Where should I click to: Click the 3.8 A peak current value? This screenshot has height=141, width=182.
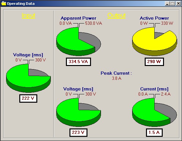pyautogui.click(x=117, y=78)
